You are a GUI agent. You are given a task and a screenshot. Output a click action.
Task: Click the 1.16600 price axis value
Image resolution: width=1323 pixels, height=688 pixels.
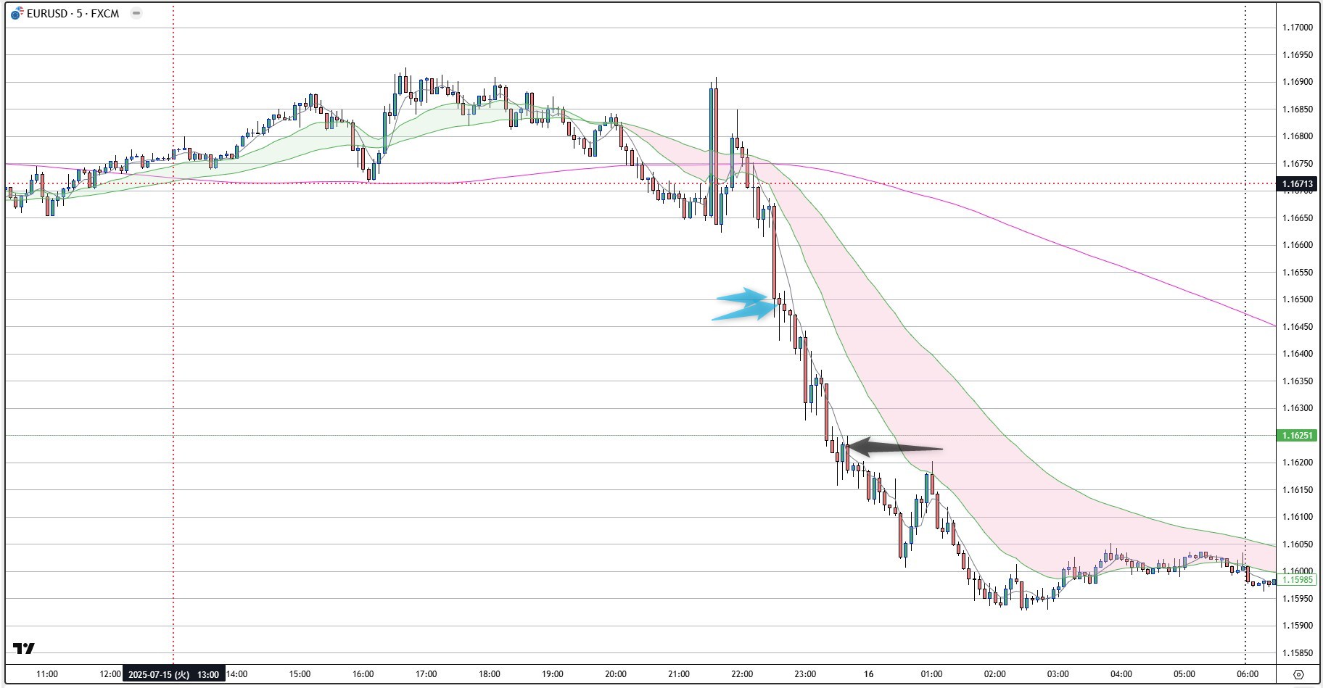[1298, 245]
